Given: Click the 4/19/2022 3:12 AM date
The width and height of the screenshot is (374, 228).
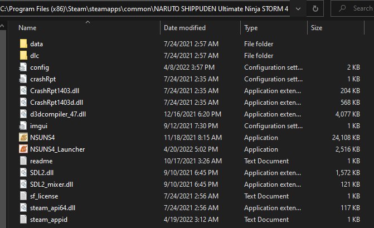Looking at the screenshot, I should coord(191,219).
